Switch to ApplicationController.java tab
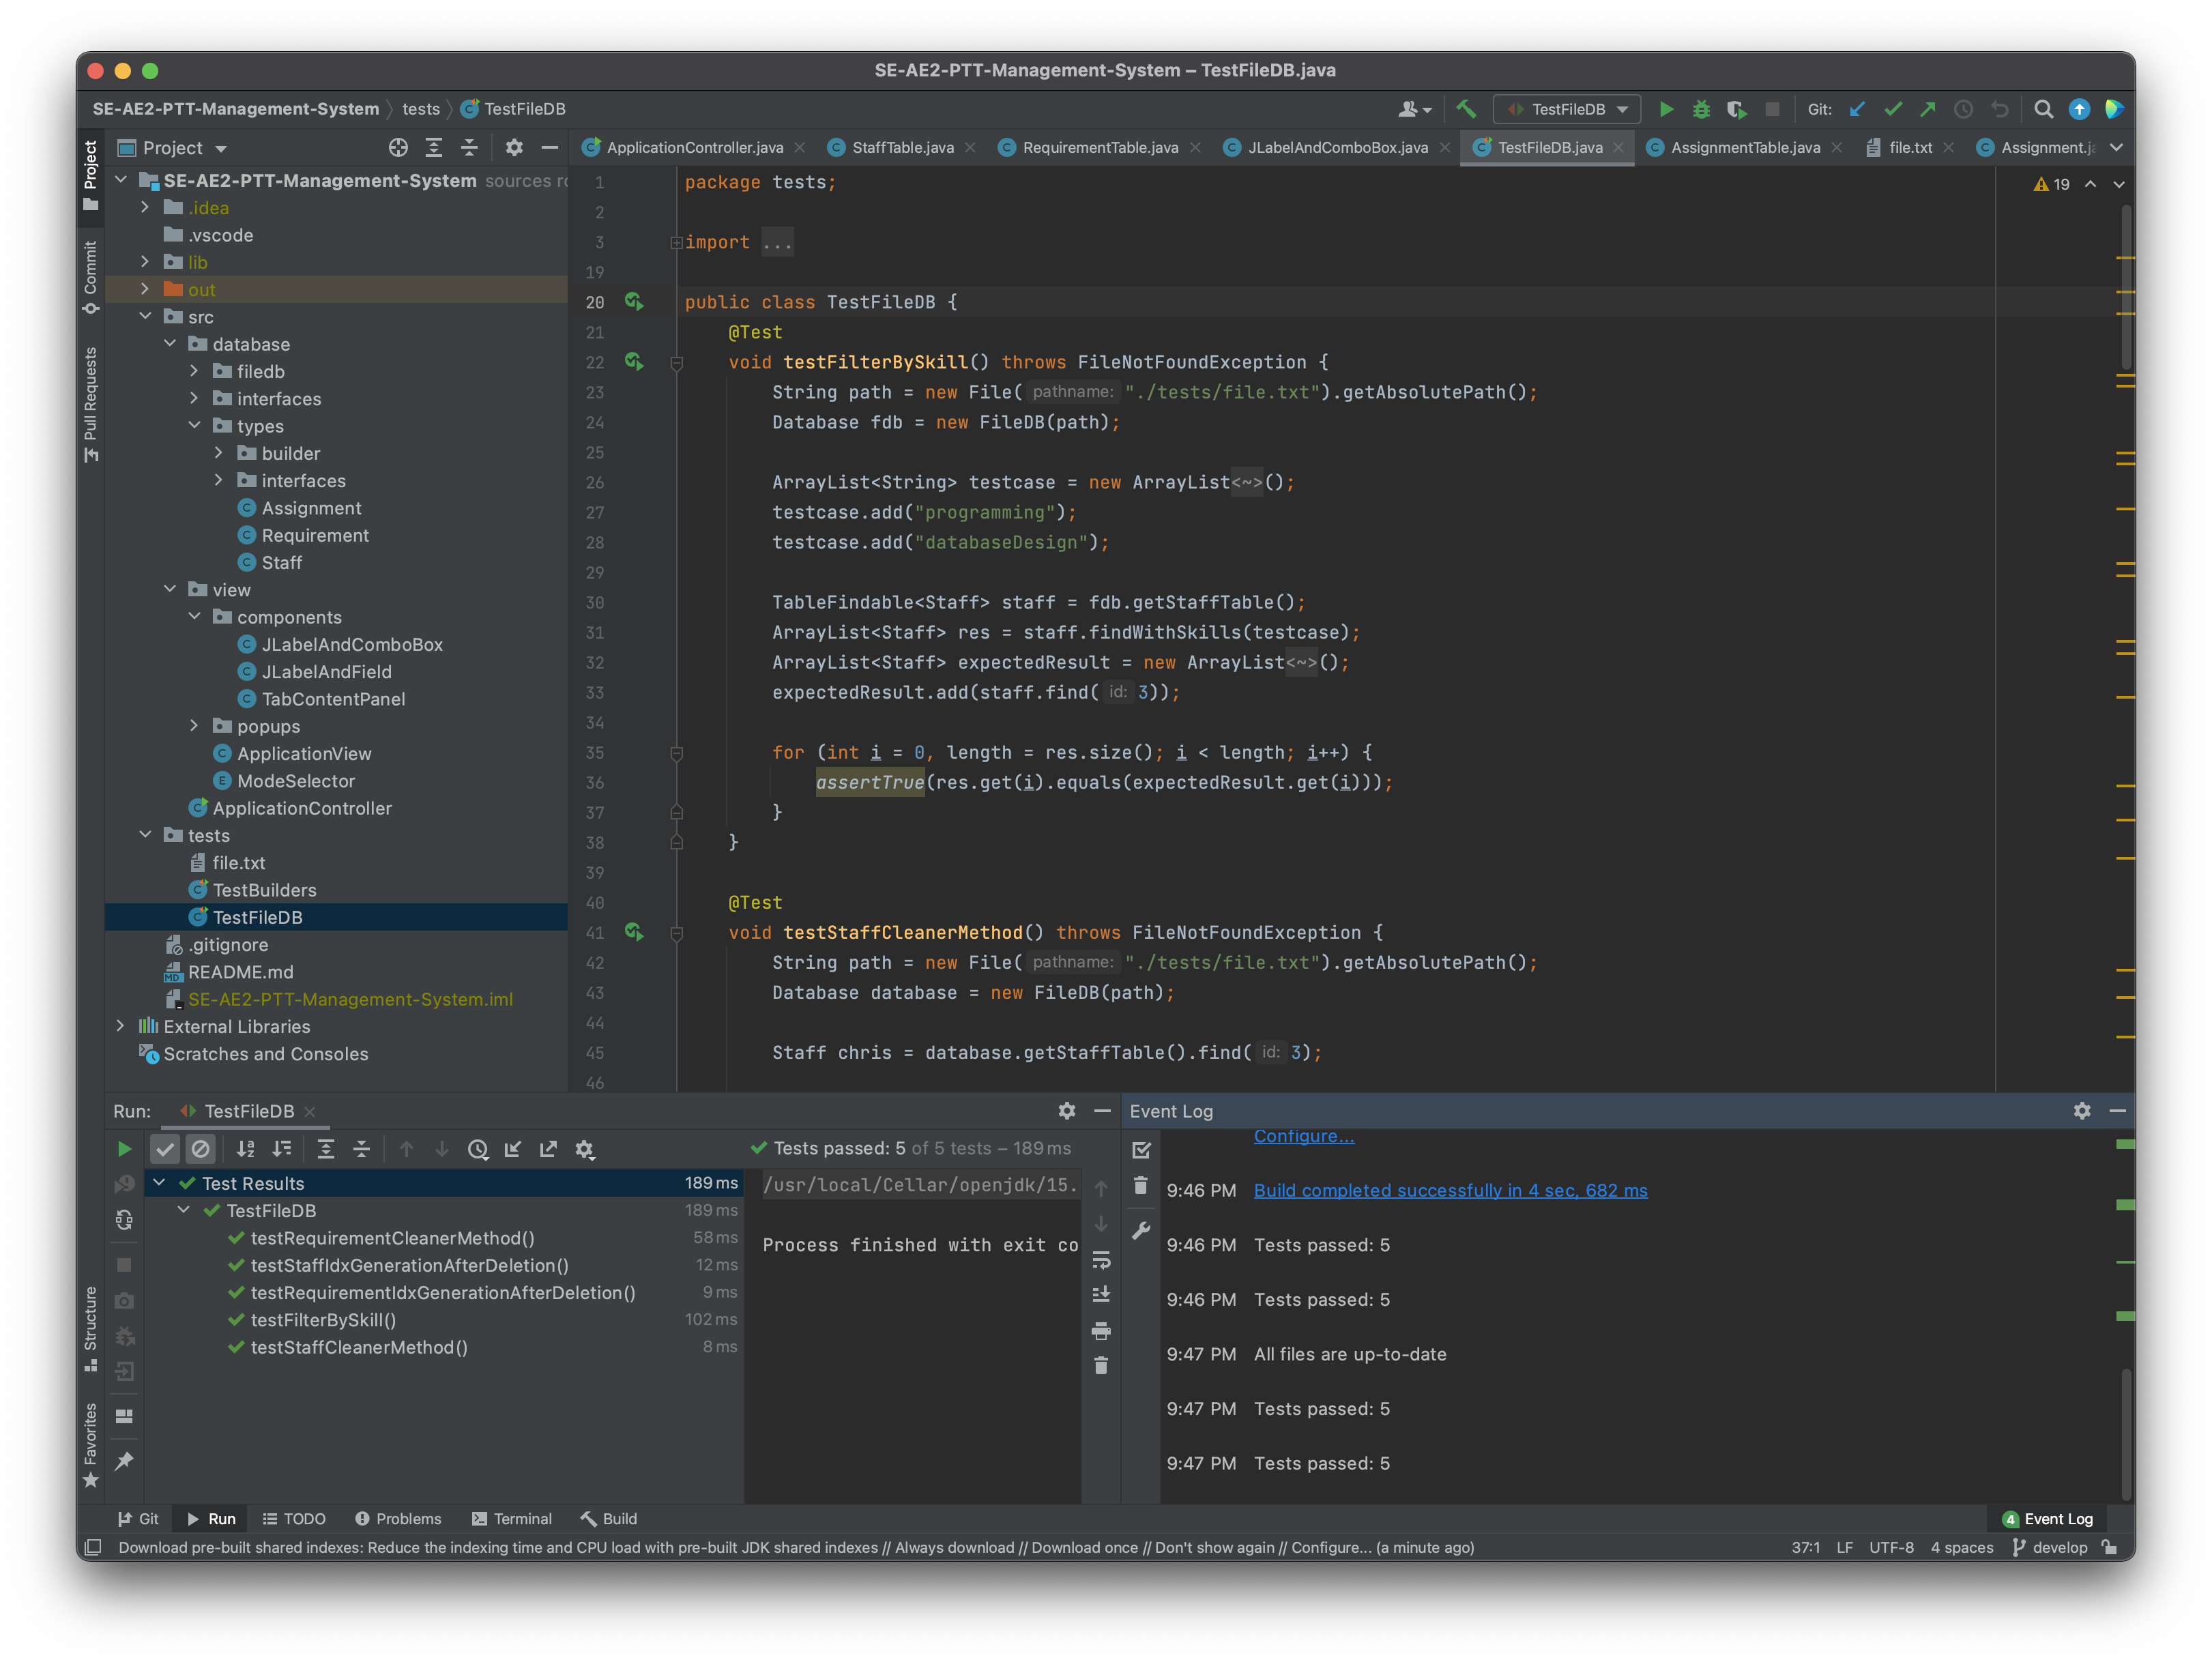2212x1662 pixels. point(694,148)
